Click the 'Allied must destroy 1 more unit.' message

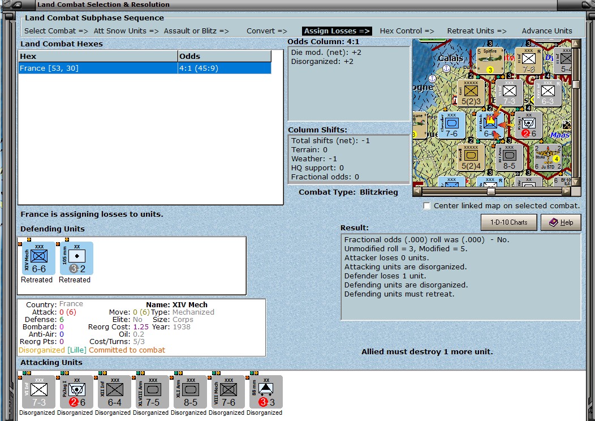pyautogui.click(x=427, y=352)
